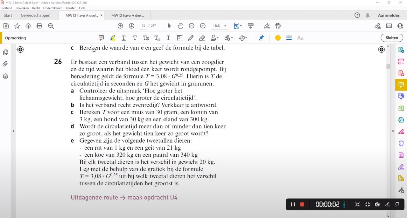
Task: Open the highlighted Comment tool in right pane
Action: pyautogui.click(x=401, y=85)
